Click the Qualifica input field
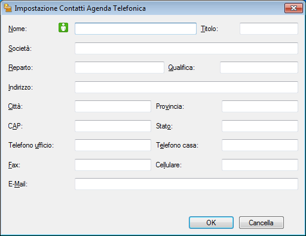 click(259, 68)
